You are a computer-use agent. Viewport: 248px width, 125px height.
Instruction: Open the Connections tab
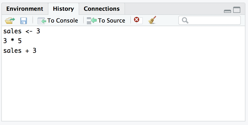click(101, 9)
